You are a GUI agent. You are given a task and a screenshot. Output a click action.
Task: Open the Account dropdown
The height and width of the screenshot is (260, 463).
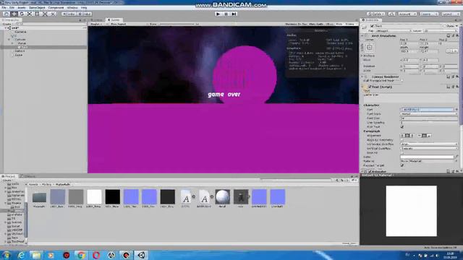coord(407,14)
